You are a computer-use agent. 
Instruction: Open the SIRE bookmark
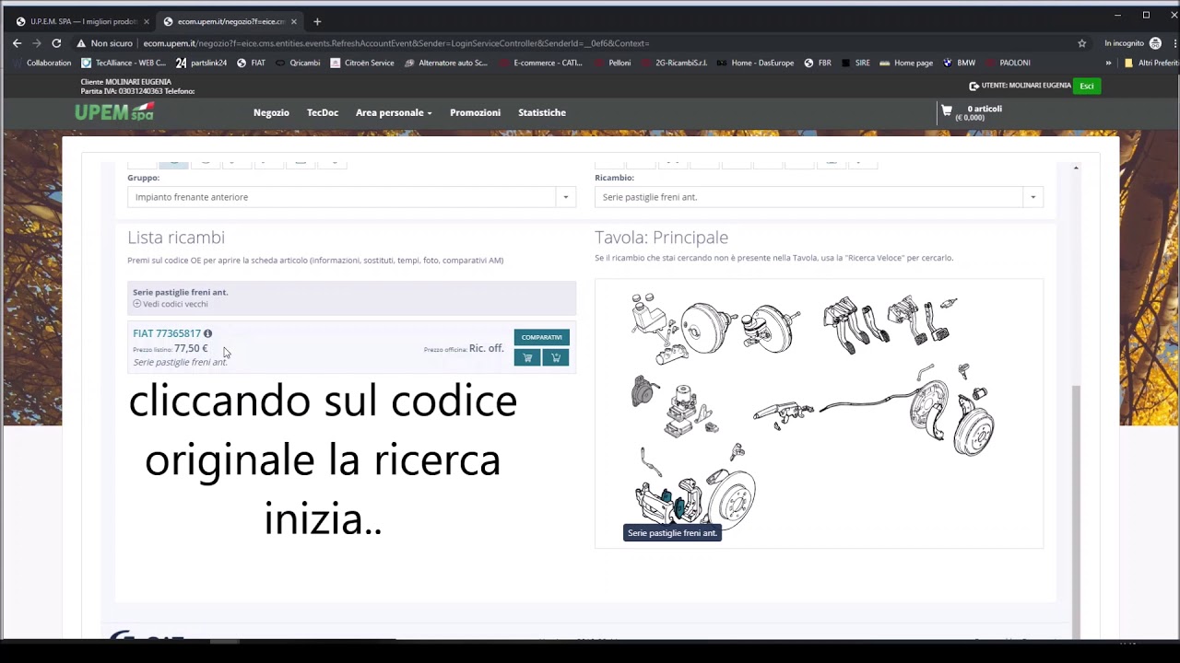coord(855,63)
